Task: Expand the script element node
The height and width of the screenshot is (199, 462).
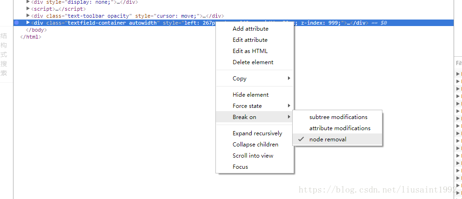Action: point(28,9)
